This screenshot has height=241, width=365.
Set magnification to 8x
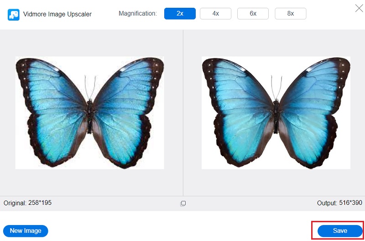[x=290, y=14]
